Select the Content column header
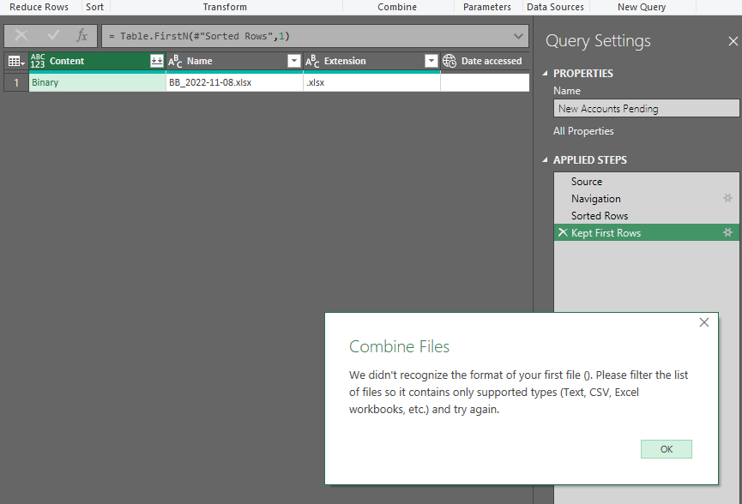The height and width of the screenshot is (504, 742). (98, 61)
